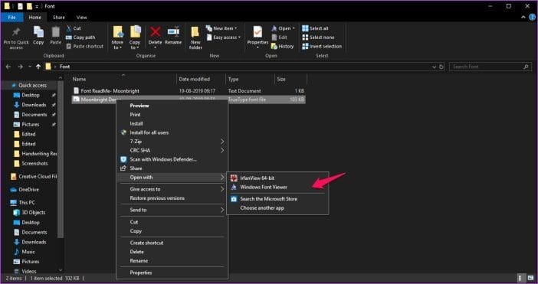This screenshot has height=284, width=538.
Task: Click Select none in the ribbon
Action: point(318,38)
